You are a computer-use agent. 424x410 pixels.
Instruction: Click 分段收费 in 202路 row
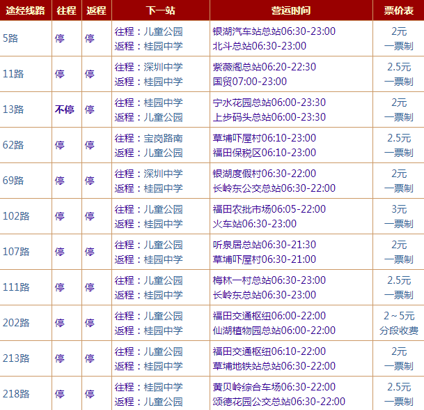[399, 331]
